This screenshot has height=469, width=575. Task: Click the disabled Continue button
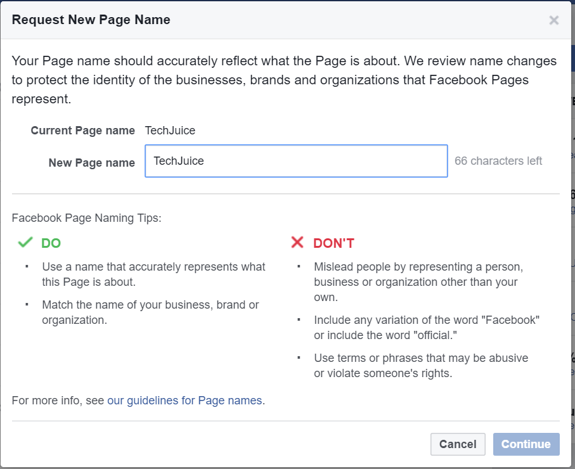(x=526, y=444)
